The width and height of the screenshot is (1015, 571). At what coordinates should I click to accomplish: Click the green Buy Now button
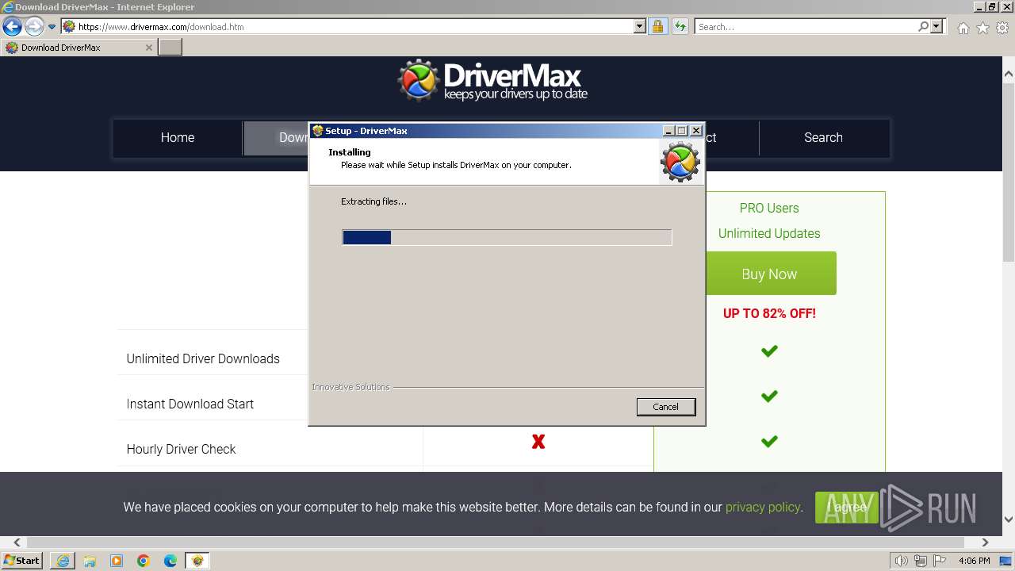point(769,274)
